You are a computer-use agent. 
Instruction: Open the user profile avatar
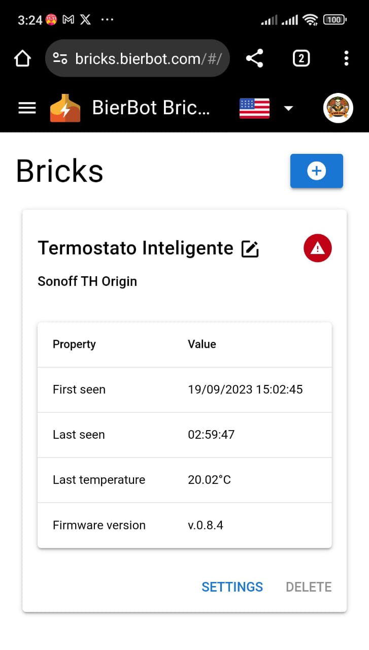pyautogui.click(x=338, y=108)
